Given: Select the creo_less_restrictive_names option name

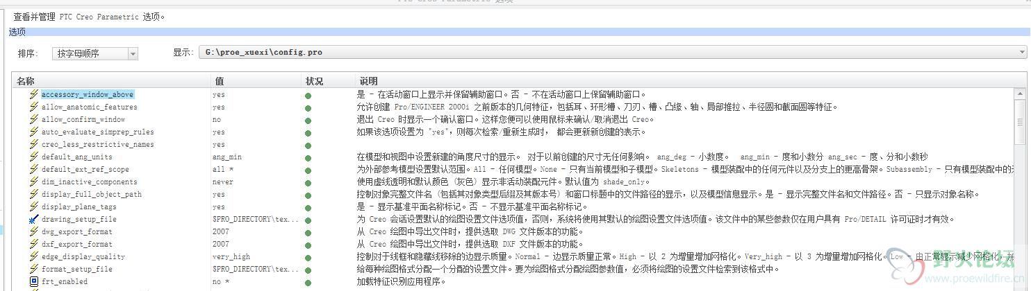Looking at the screenshot, I should [97, 144].
